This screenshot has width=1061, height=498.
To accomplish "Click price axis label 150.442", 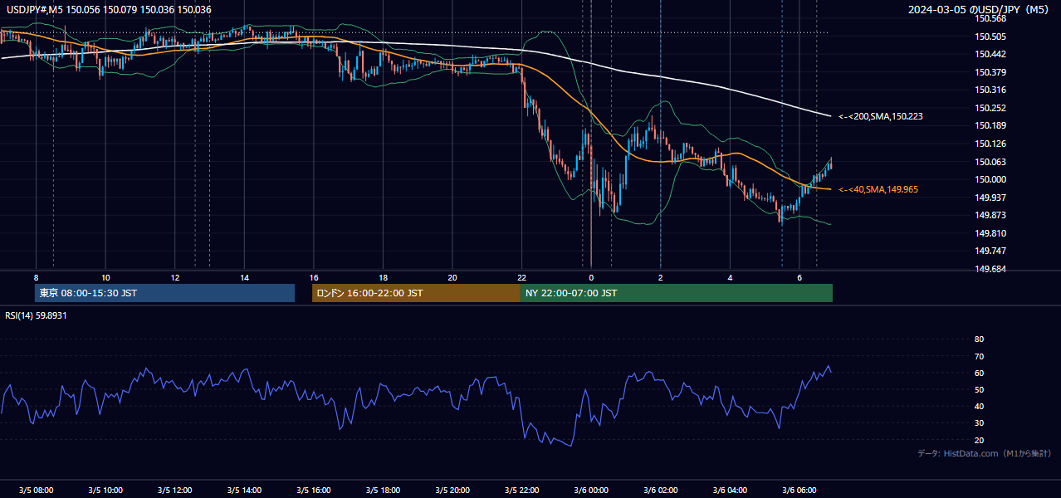I will pos(990,54).
